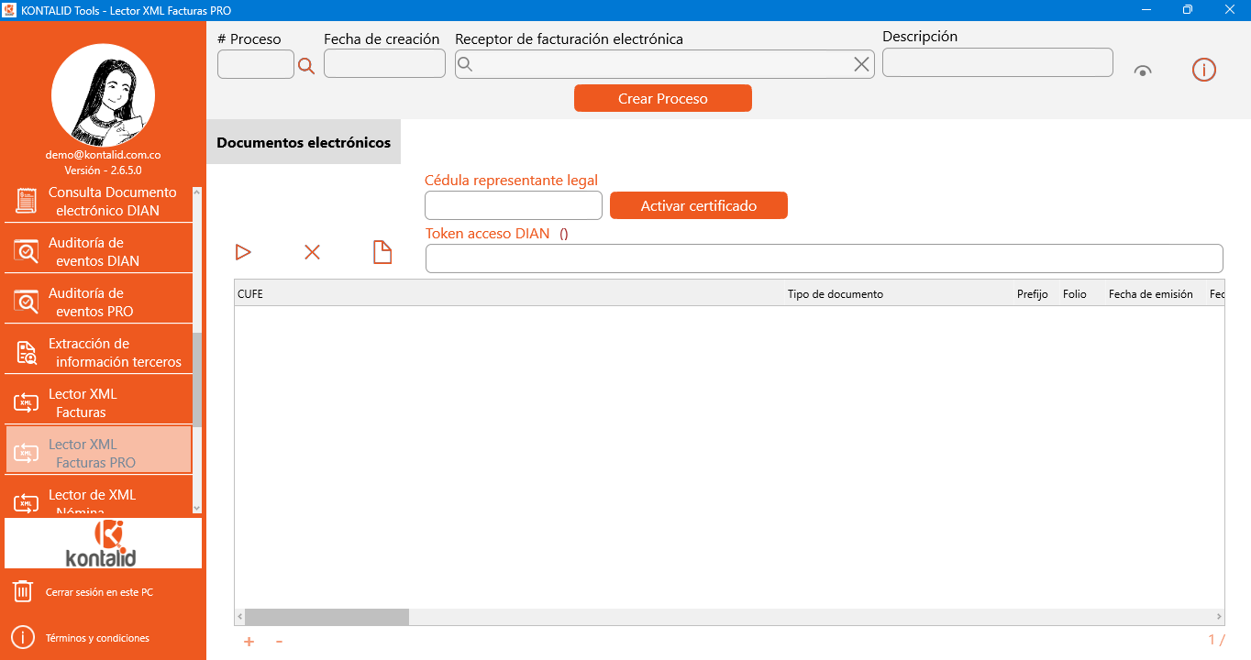The width and height of the screenshot is (1251, 660).
Task: Click the magnifier icon inside Receptor field
Action: (465, 64)
